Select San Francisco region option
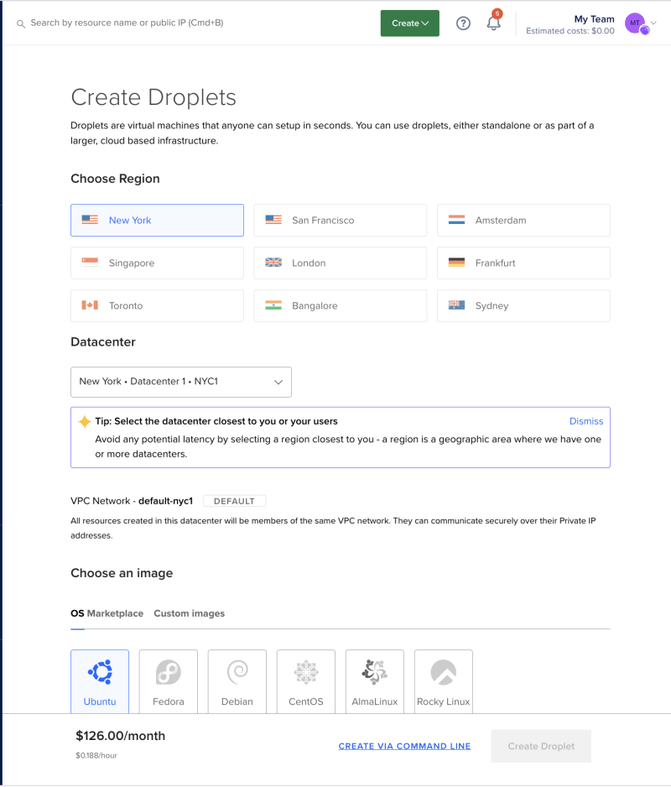The height and width of the screenshot is (787, 671). click(341, 221)
